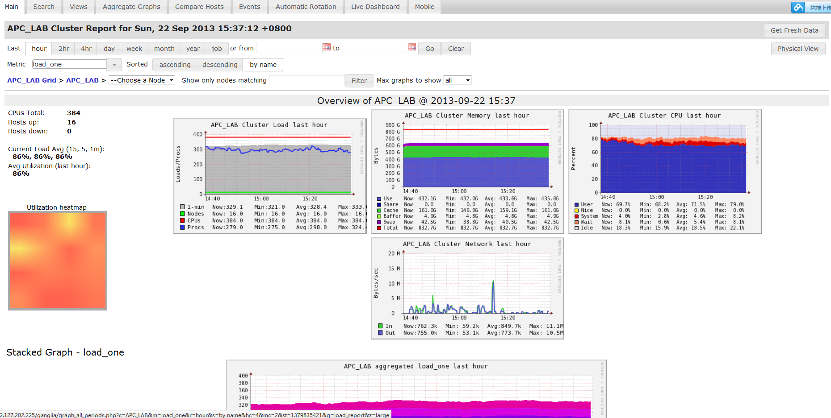
Task: Open the end date calendar picker
Action: (412, 47)
